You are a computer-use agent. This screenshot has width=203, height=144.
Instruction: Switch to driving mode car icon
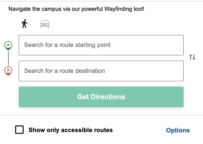click(45, 24)
